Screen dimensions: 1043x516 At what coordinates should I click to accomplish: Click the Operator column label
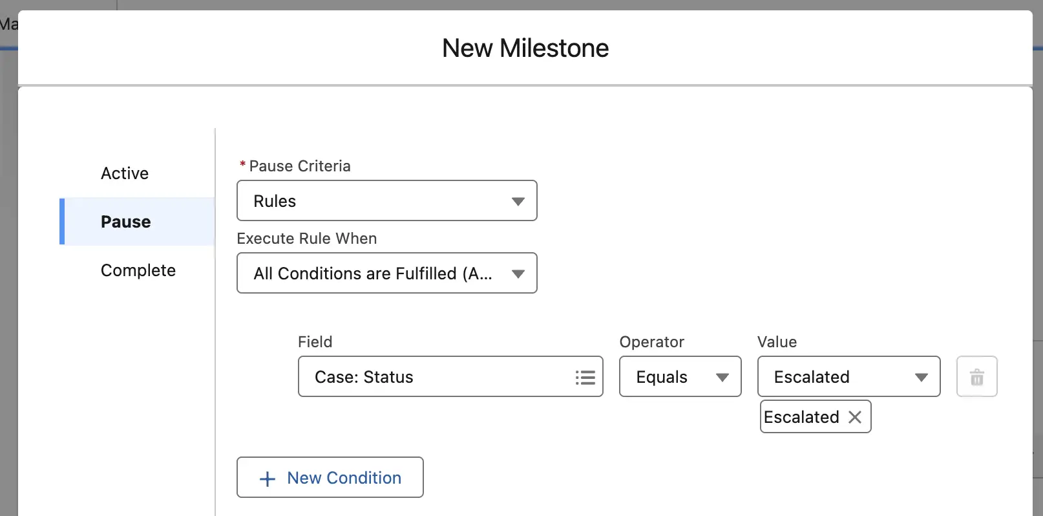(x=652, y=342)
